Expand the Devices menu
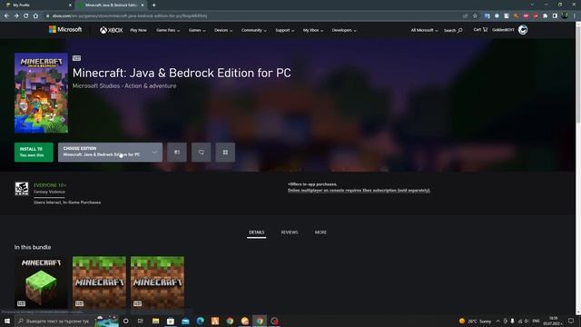Screen dimensions: 581x327 223,30
